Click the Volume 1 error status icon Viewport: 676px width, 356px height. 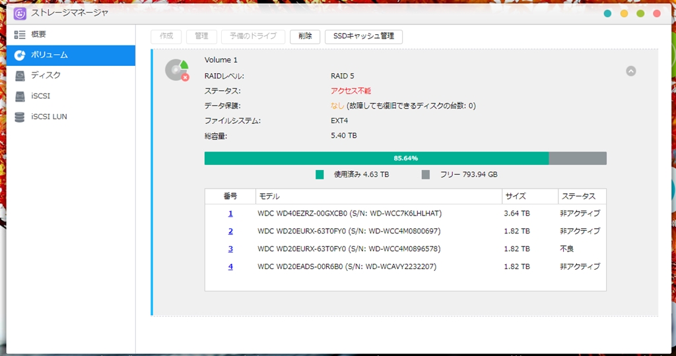185,78
